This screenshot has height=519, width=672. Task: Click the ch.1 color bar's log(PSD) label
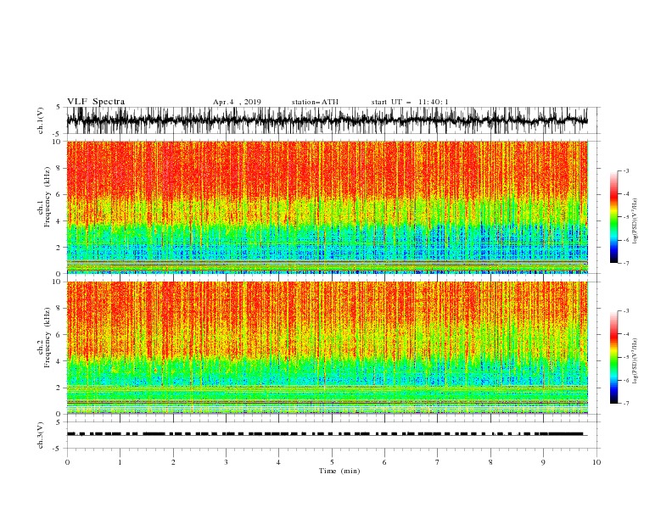point(635,221)
